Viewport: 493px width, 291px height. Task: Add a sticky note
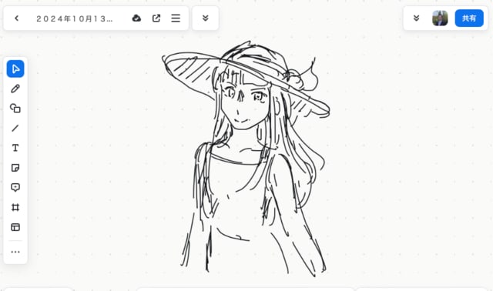[15, 168]
